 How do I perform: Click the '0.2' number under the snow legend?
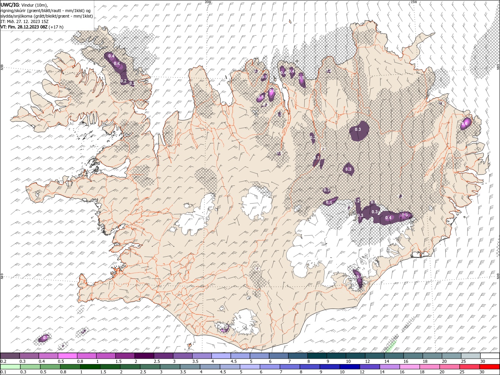(x=3, y=361)
